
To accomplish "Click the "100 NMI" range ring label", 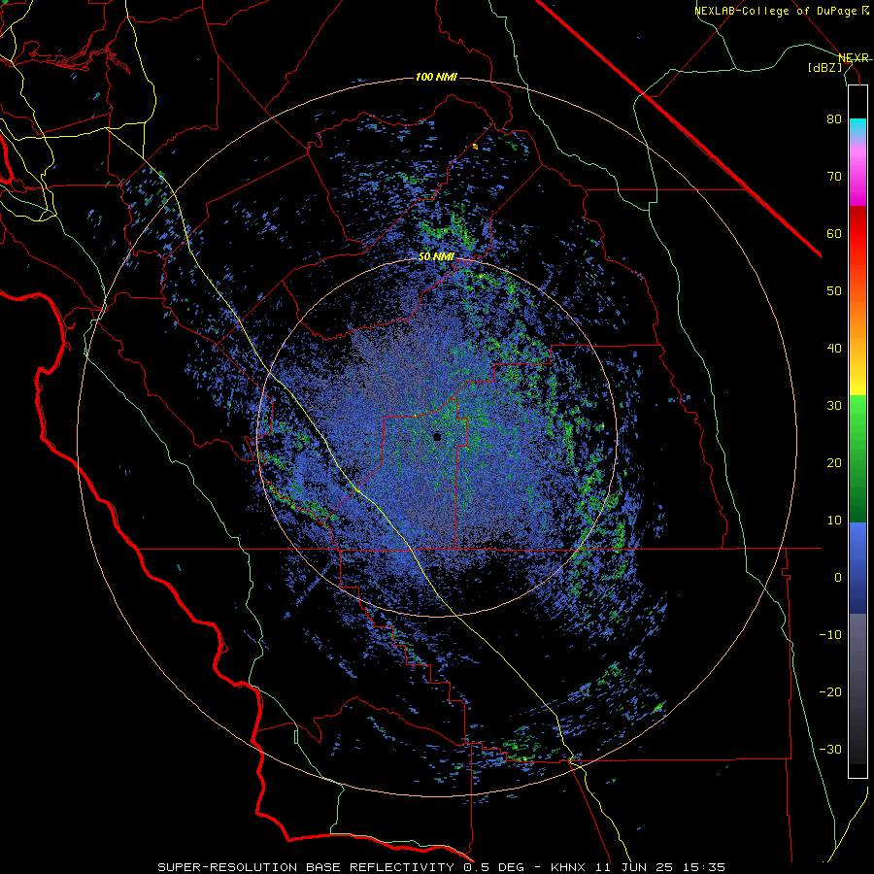I will [x=436, y=77].
